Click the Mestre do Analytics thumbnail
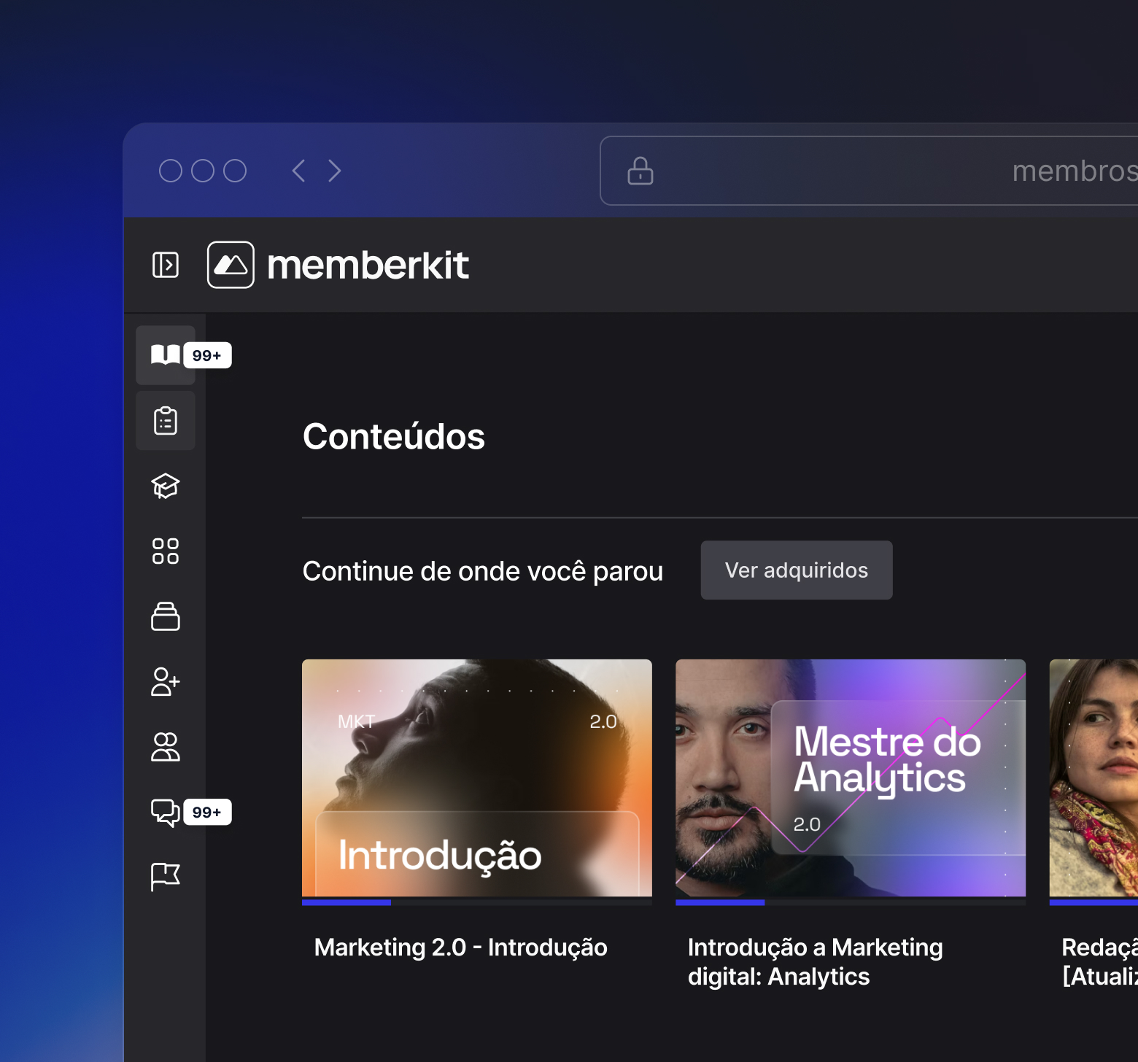 tap(851, 778)
